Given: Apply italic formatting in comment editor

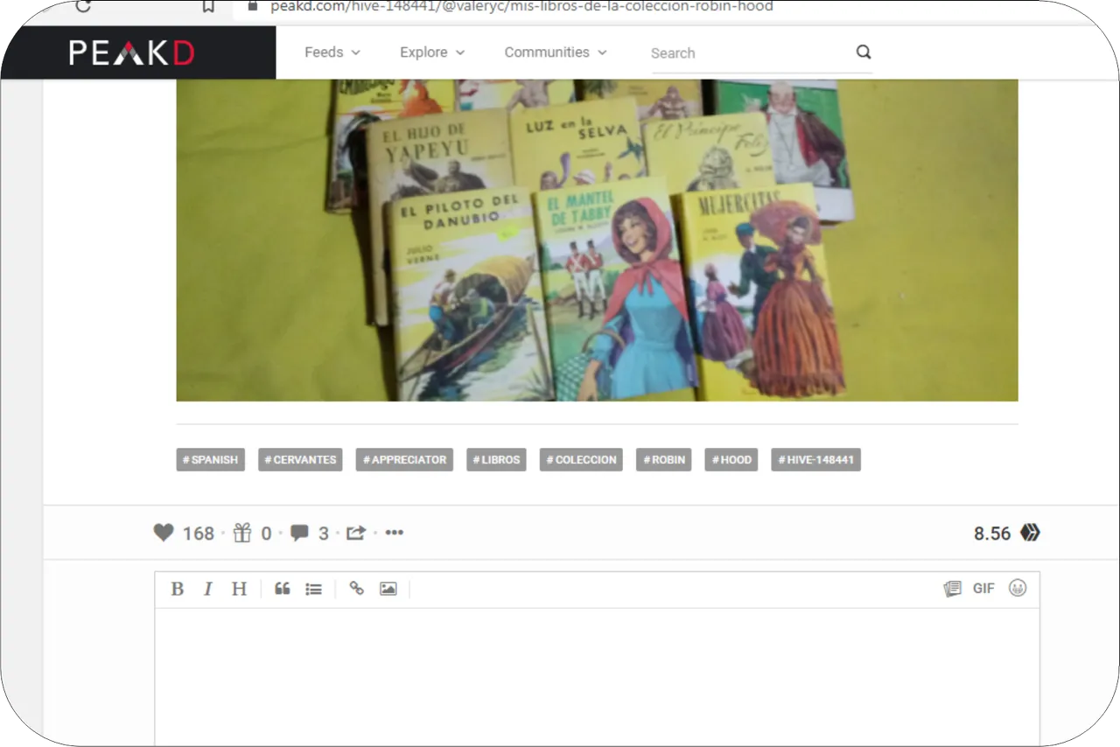Looking at the screenshot, I should (x=207, y=589).
